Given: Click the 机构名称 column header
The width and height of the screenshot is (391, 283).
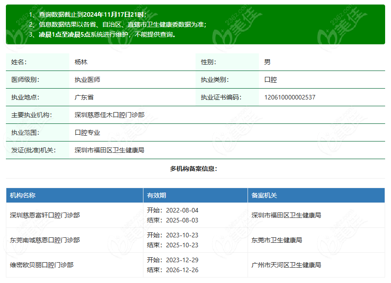Looking at the screenshot, I should (x=23, y=195).
